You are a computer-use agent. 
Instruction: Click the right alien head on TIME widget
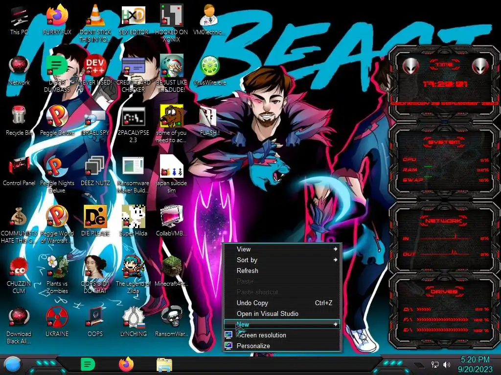click(x=480, y=66)
